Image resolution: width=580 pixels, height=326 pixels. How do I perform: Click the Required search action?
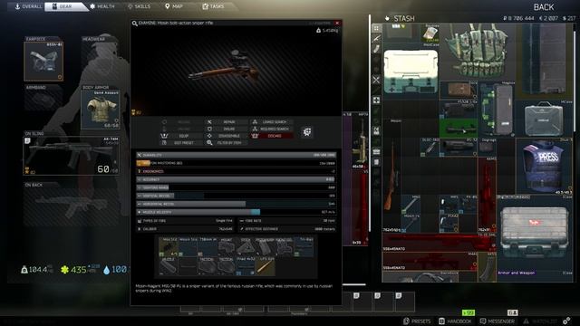click(x=271, y=129)
